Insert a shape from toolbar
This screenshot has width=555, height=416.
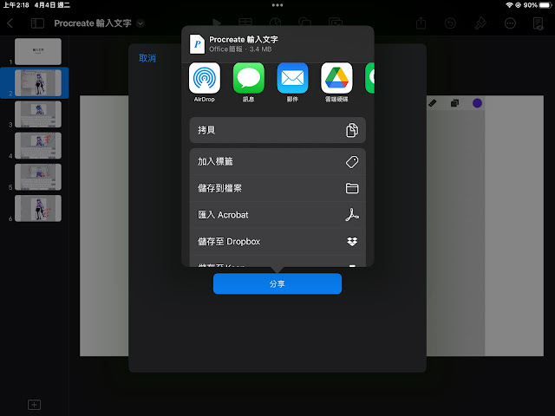(304, 23)
